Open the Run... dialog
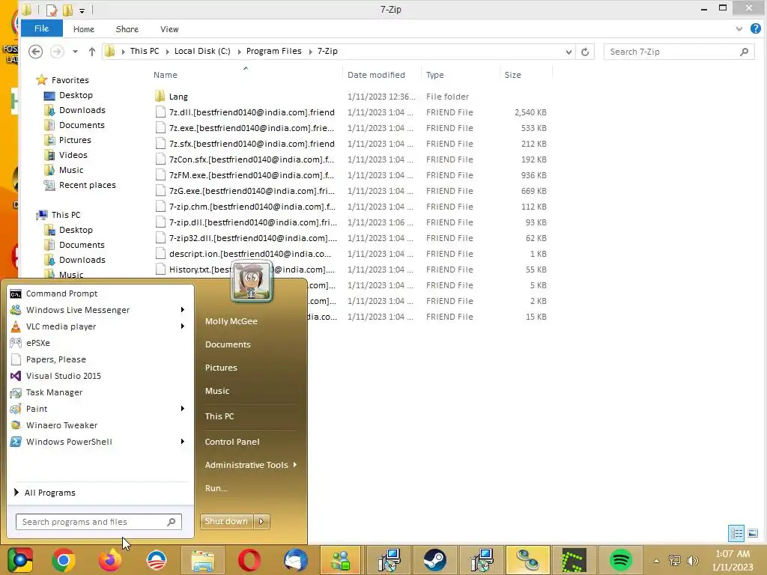Image resolution: width=767 pixels, height=575 pixels. pos(216,488)
